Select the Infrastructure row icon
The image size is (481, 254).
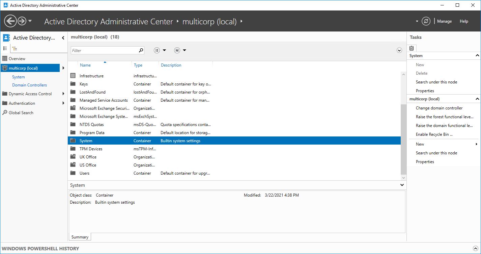point(73,76)
